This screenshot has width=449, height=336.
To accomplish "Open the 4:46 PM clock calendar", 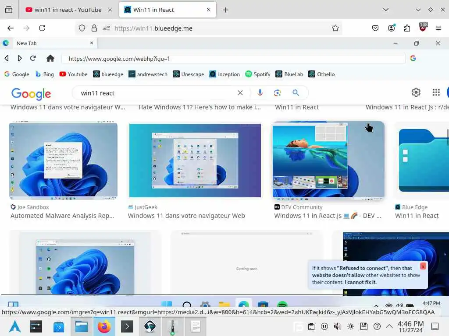I will click(x=410, y=326).
